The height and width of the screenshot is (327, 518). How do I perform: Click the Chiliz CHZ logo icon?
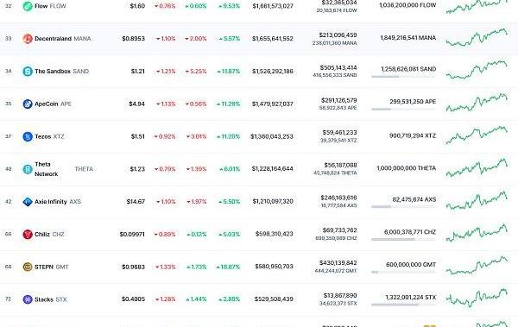pyautogui.click(x=28, y=234)
